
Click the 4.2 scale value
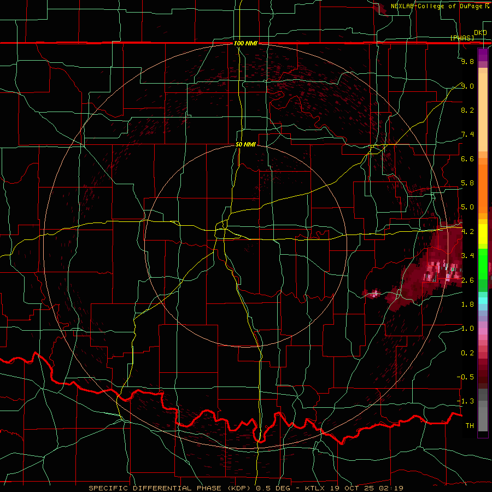[x=467, y=232]
